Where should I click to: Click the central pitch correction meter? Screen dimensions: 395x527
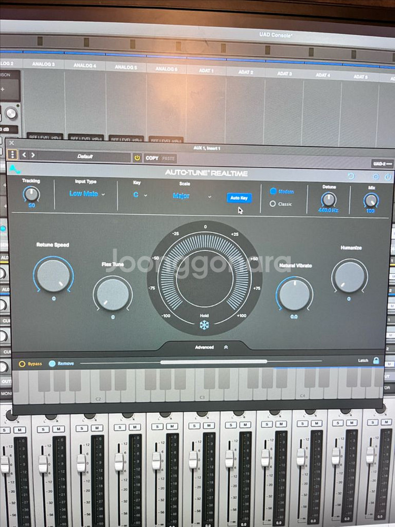point(205,277)
